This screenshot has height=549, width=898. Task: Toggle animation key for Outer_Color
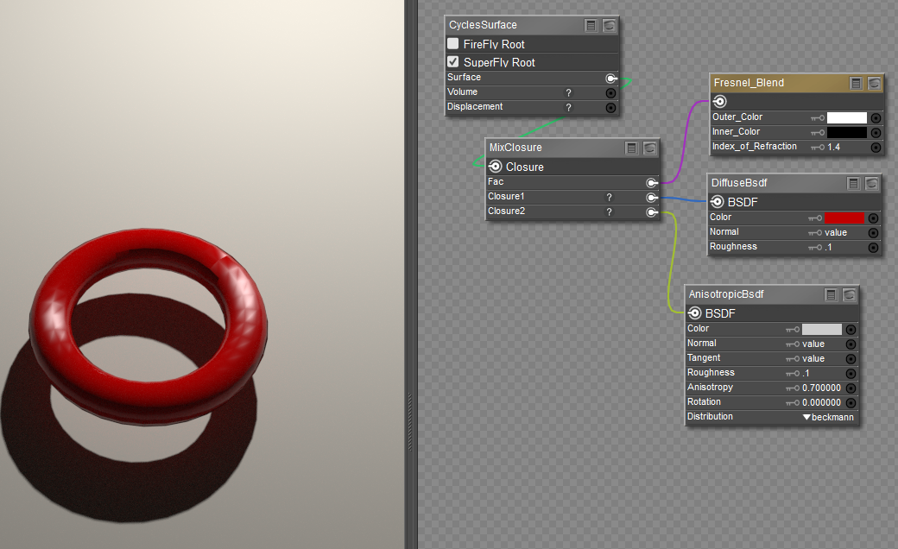(x=817, y=118)
